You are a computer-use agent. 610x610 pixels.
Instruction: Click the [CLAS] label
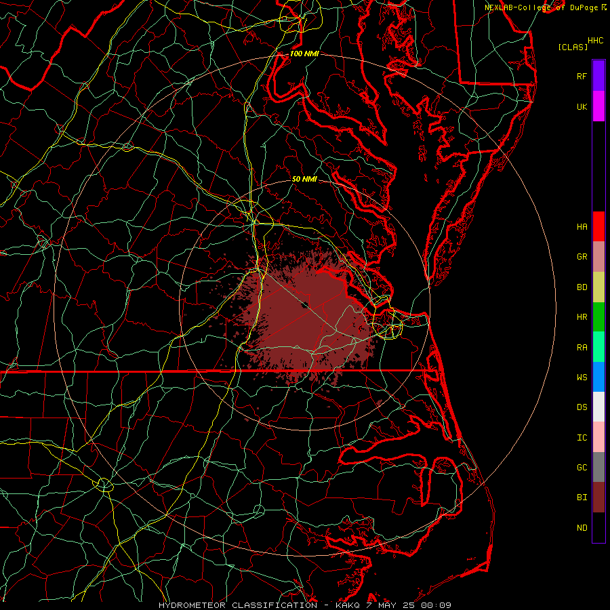click(573, 47)
